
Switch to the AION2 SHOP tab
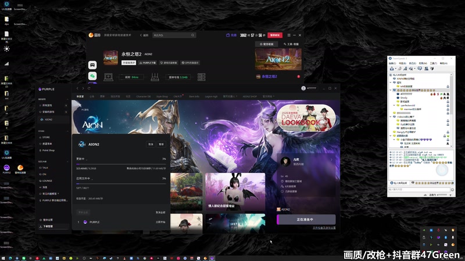(x=250, y=96)
